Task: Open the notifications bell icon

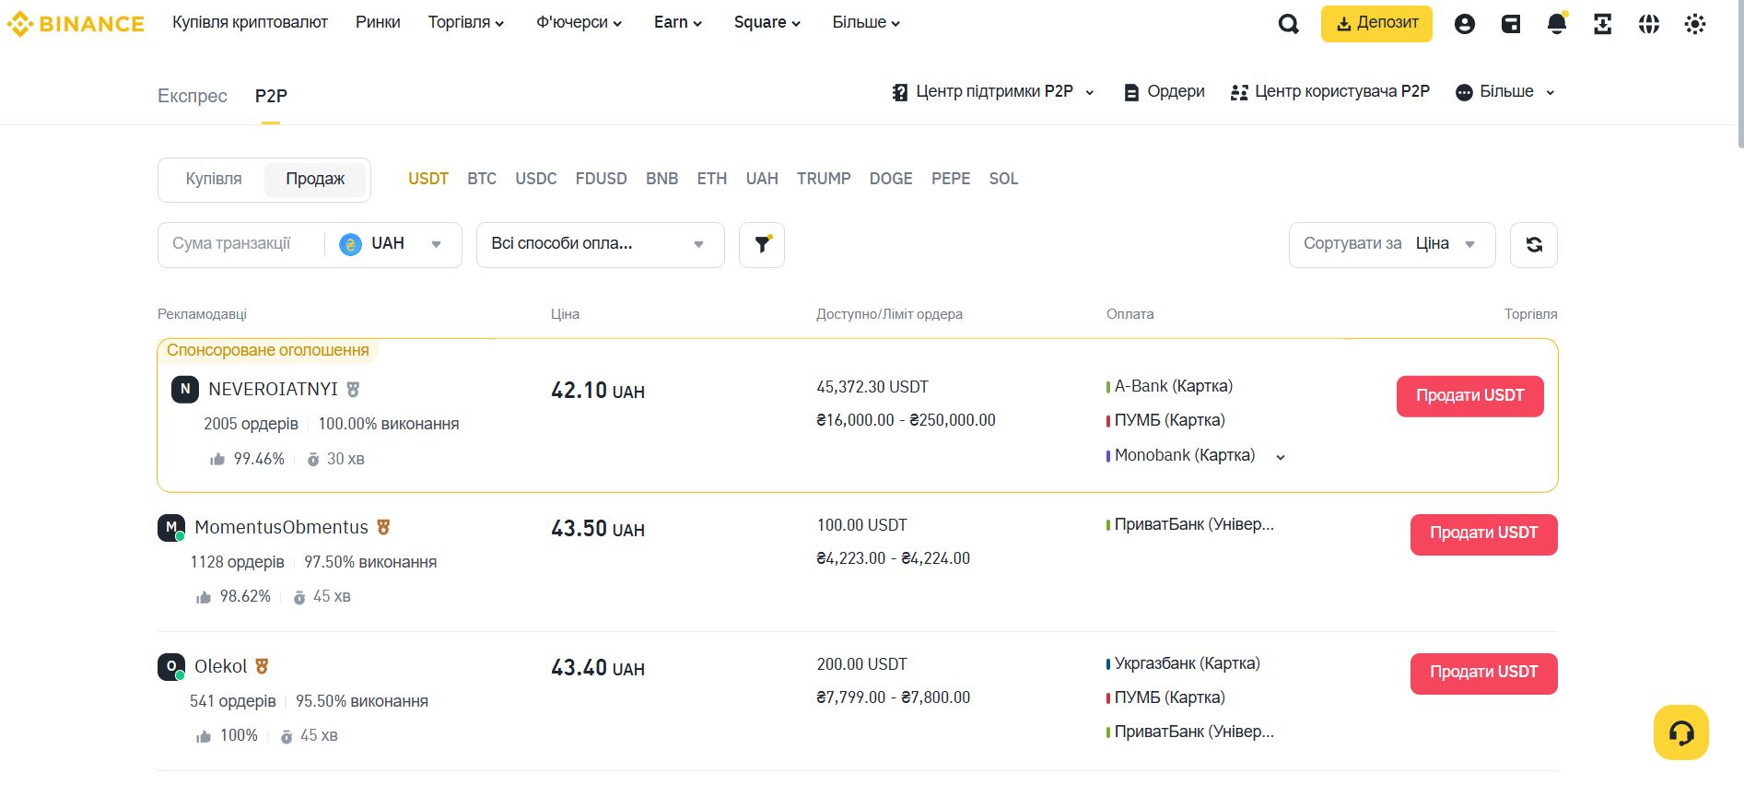Action: 1557,24
